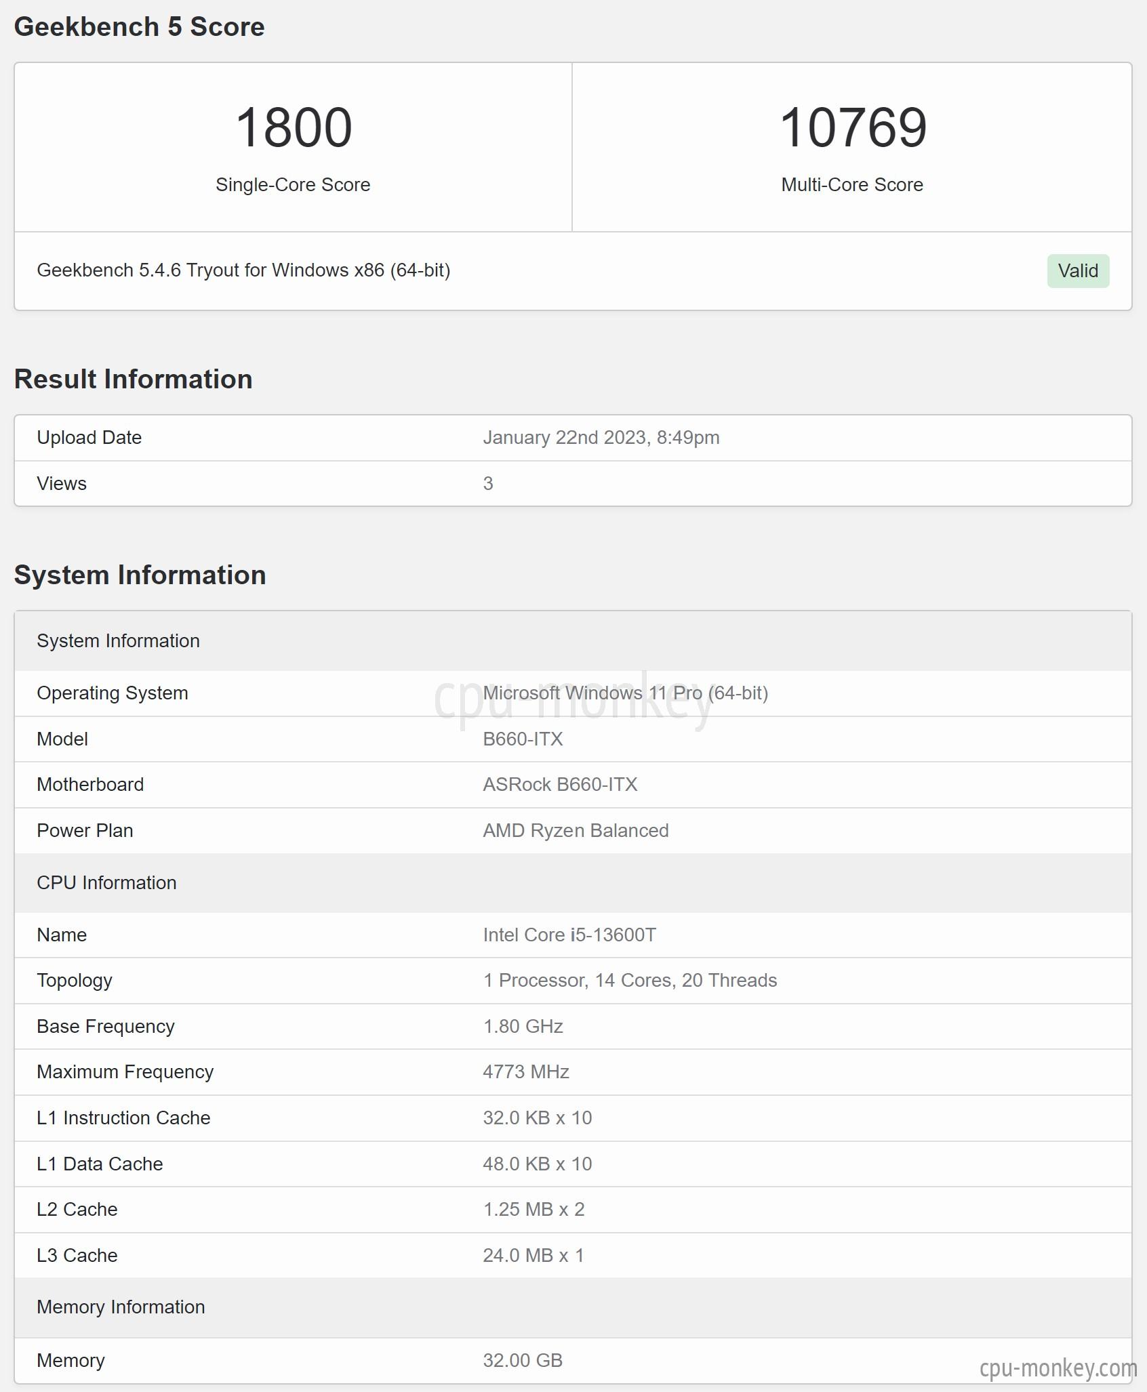
Task: Click the L3 Cache label
Action: tap(77, 1256)
